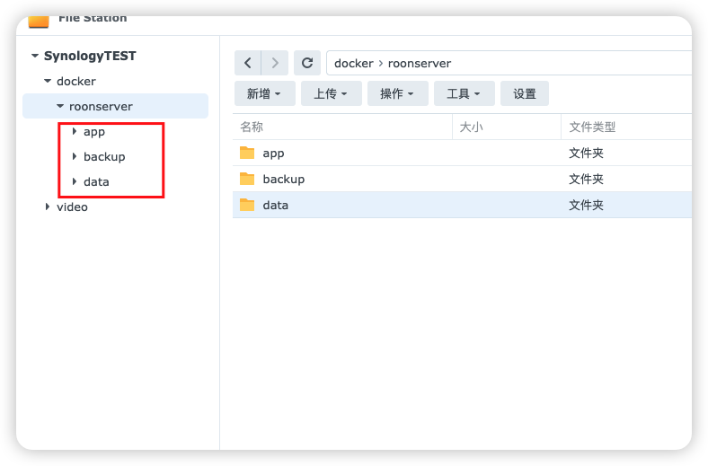Collapse the docker tree node arrow

coord(48,81)
